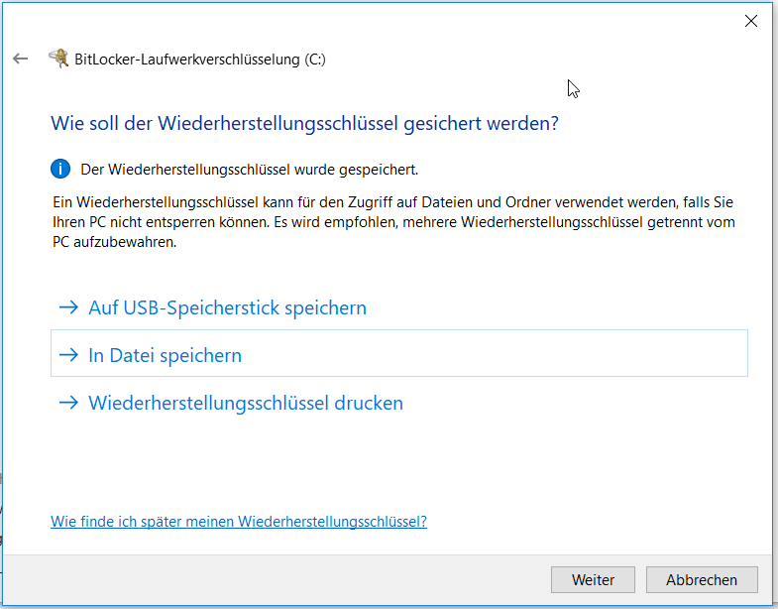Close the BitLocker dialog with the X
Viewport: 778px width, 609px height.
point(751,21)
